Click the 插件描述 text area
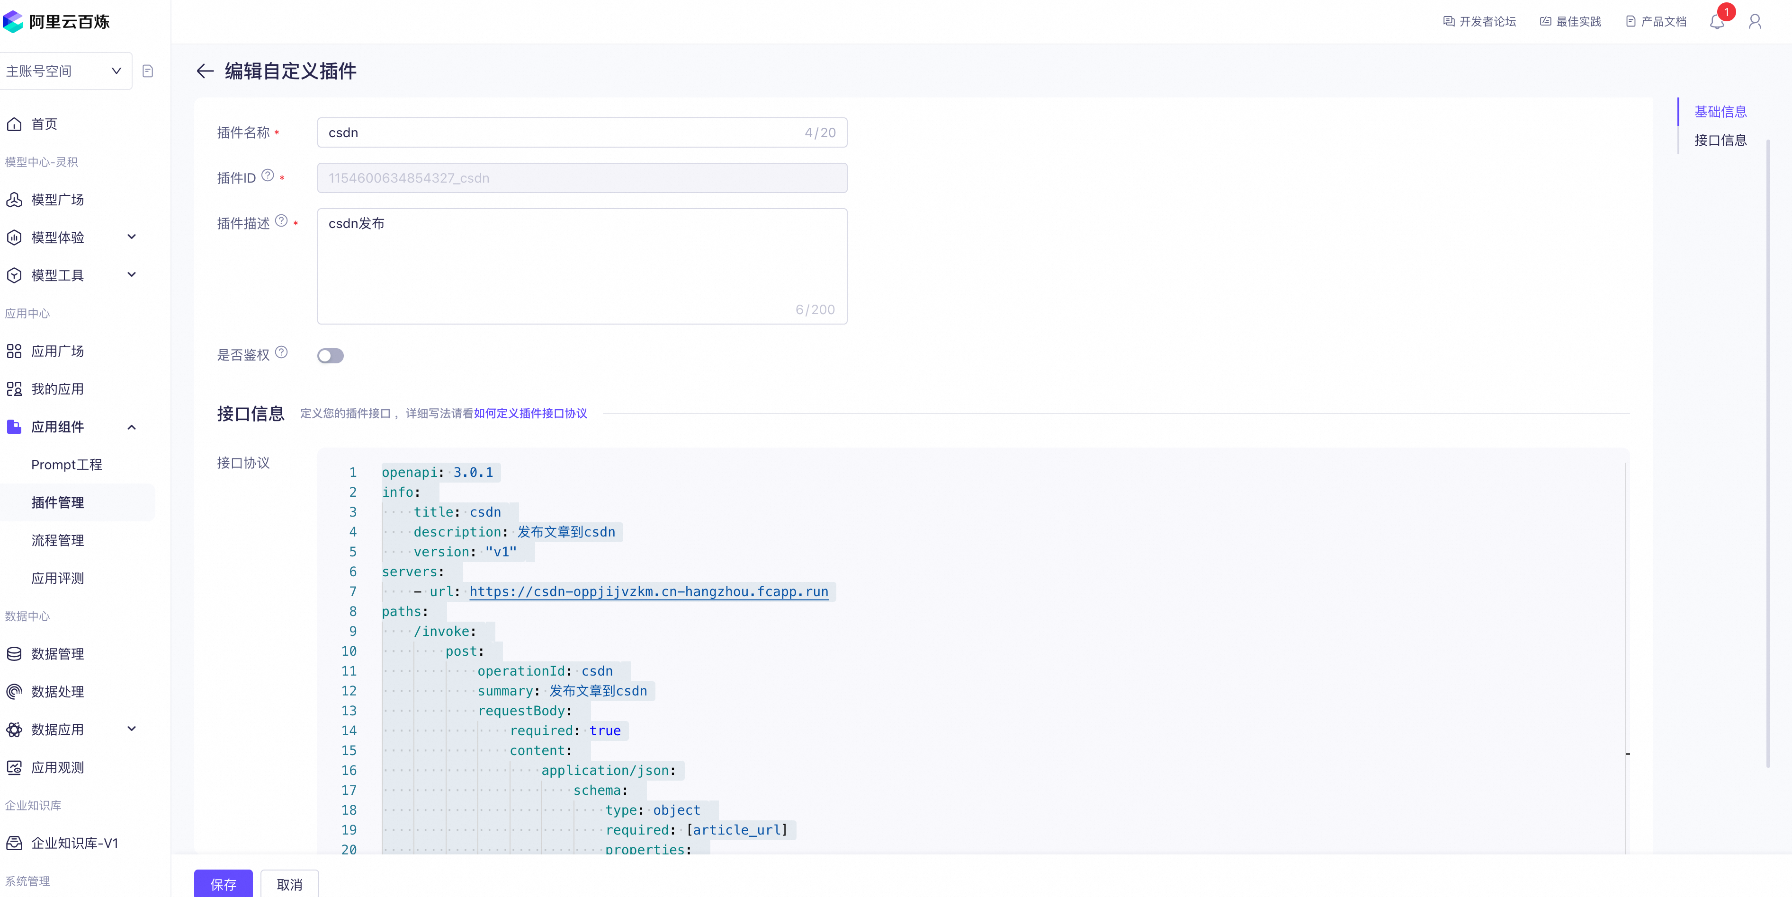 (582, 266)
